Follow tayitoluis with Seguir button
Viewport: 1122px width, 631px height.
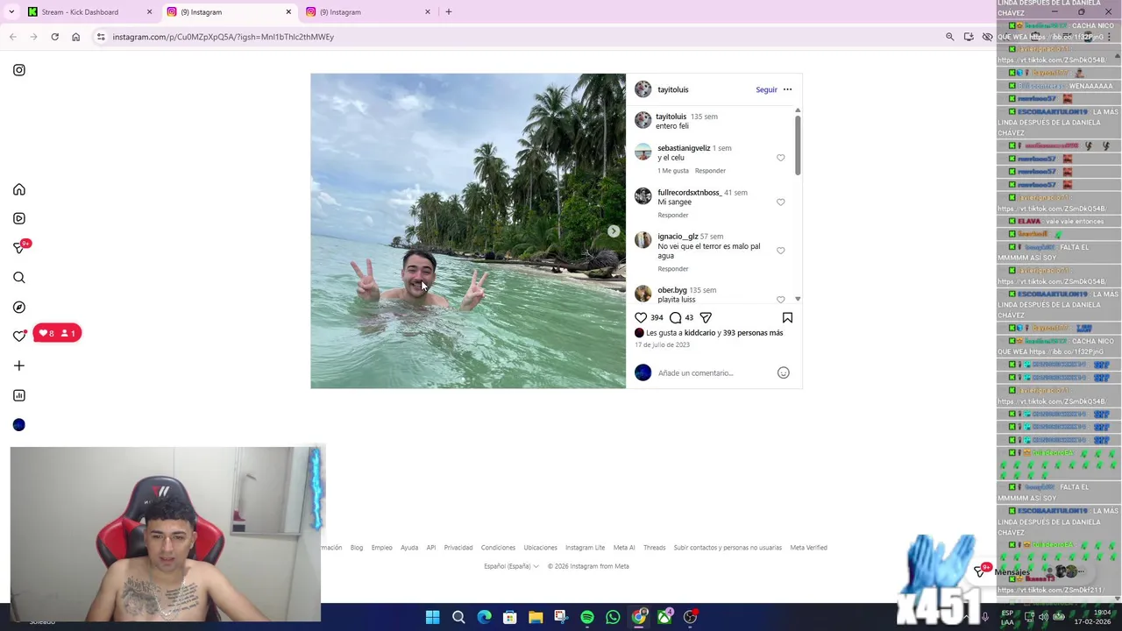766,89
